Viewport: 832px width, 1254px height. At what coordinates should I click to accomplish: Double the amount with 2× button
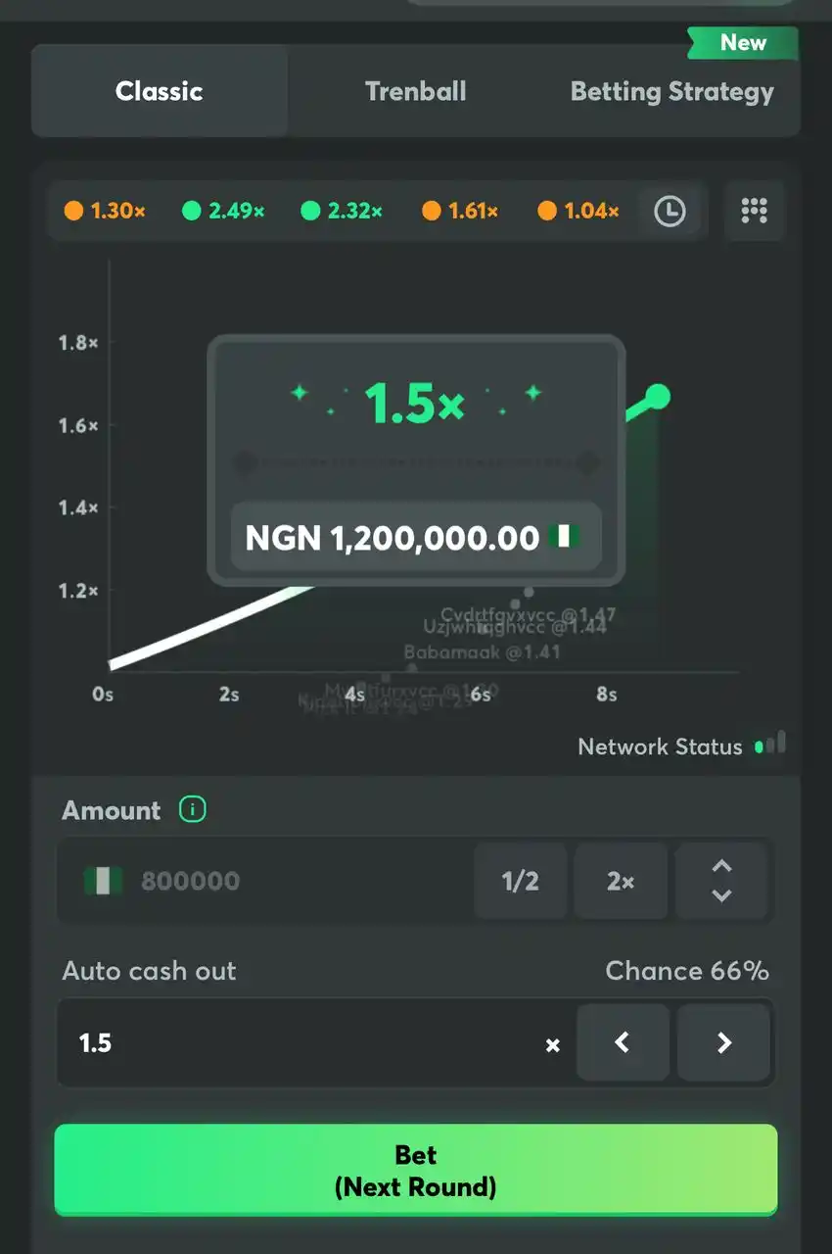(x=621, y=881)
